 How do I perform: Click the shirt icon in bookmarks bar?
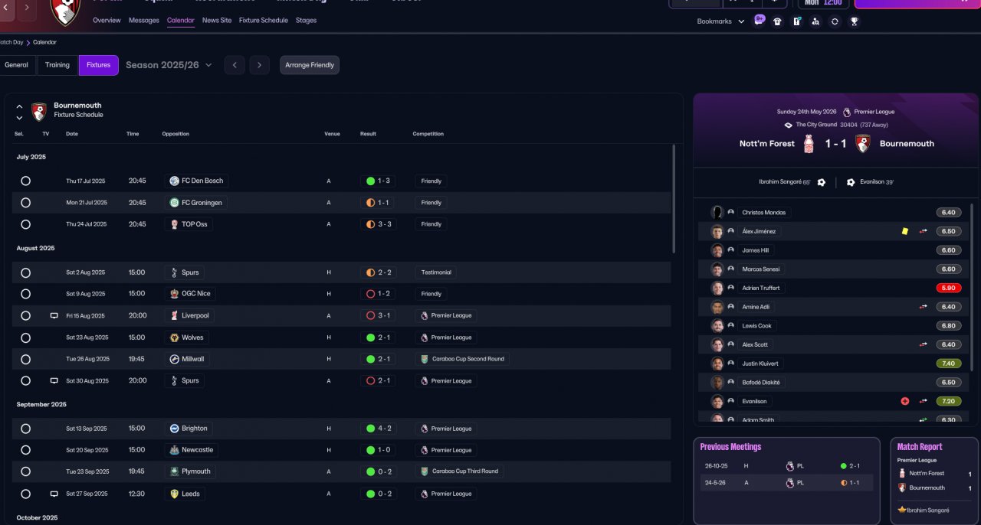[778, 21]
